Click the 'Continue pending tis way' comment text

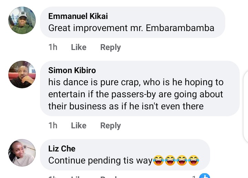point(100,160)
